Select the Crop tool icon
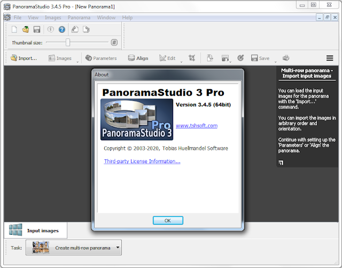Image resolution: width=342 pixels, height=268 pixels. pos(192,58)
